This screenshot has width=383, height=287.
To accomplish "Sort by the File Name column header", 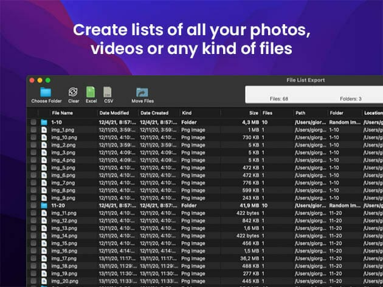I will point(62,113).
